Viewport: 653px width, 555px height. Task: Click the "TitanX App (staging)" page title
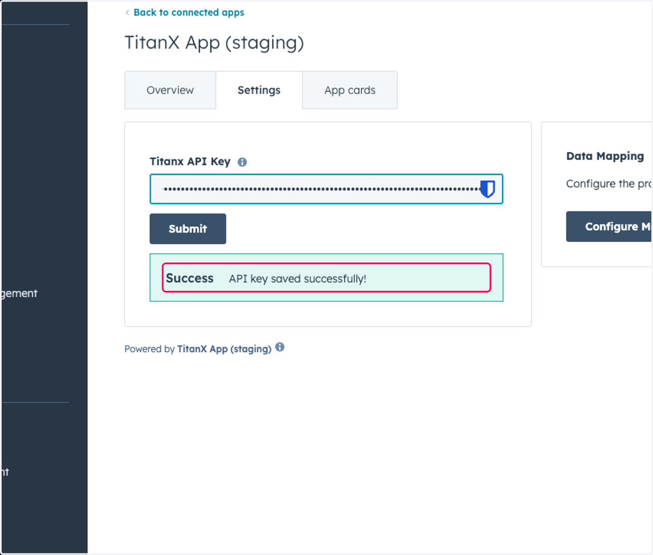[x=214, y=43]
